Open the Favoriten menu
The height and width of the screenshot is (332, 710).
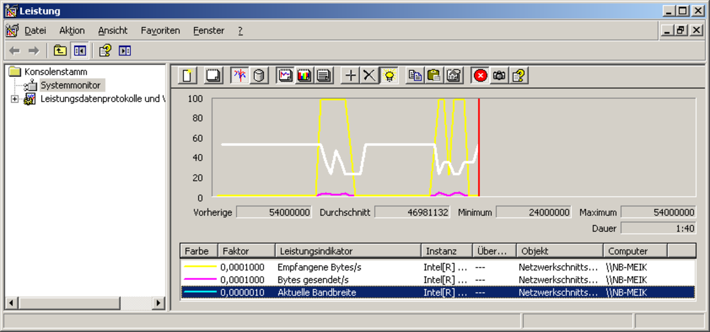point(160,30)
